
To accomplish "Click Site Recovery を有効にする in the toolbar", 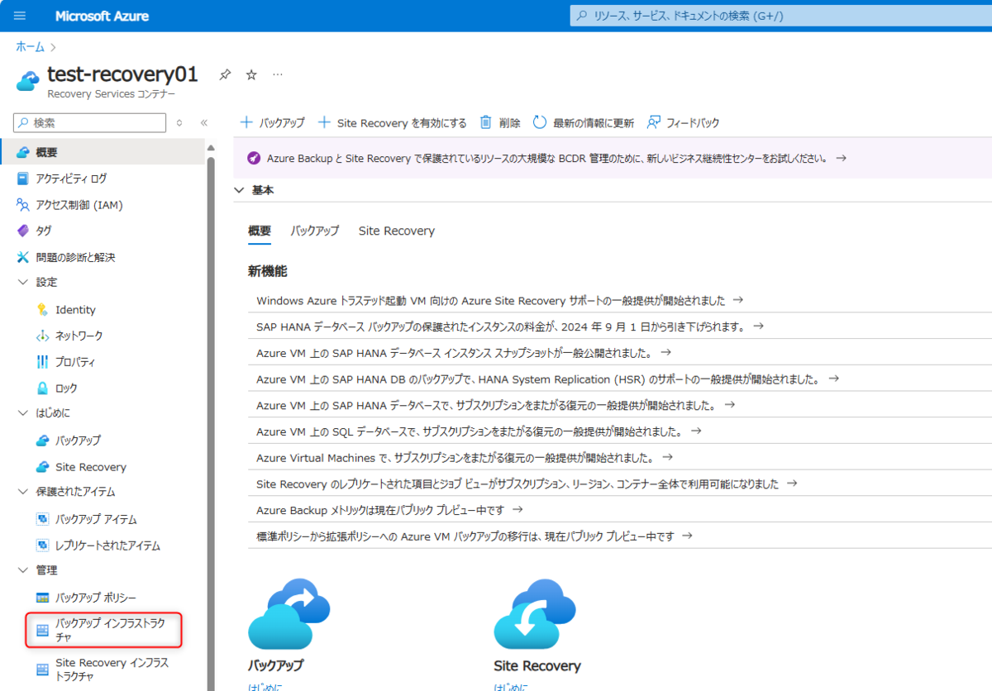I will [393, 122].
